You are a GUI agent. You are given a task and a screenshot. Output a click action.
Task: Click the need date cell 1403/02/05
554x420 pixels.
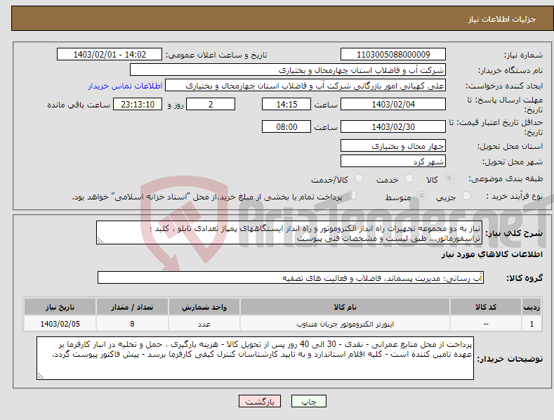(60, 324)
